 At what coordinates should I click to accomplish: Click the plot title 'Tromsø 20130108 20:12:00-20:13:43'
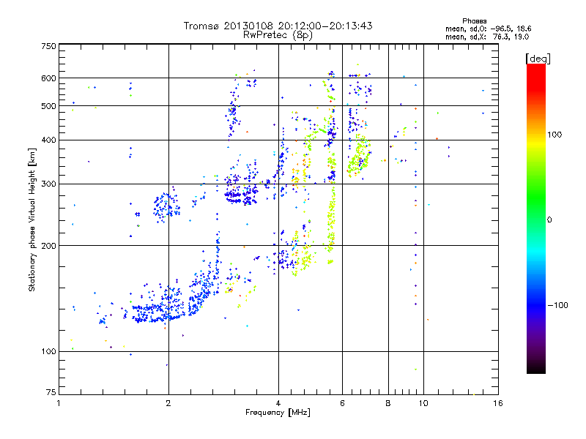pyautogui.click(x=278, y=26)
